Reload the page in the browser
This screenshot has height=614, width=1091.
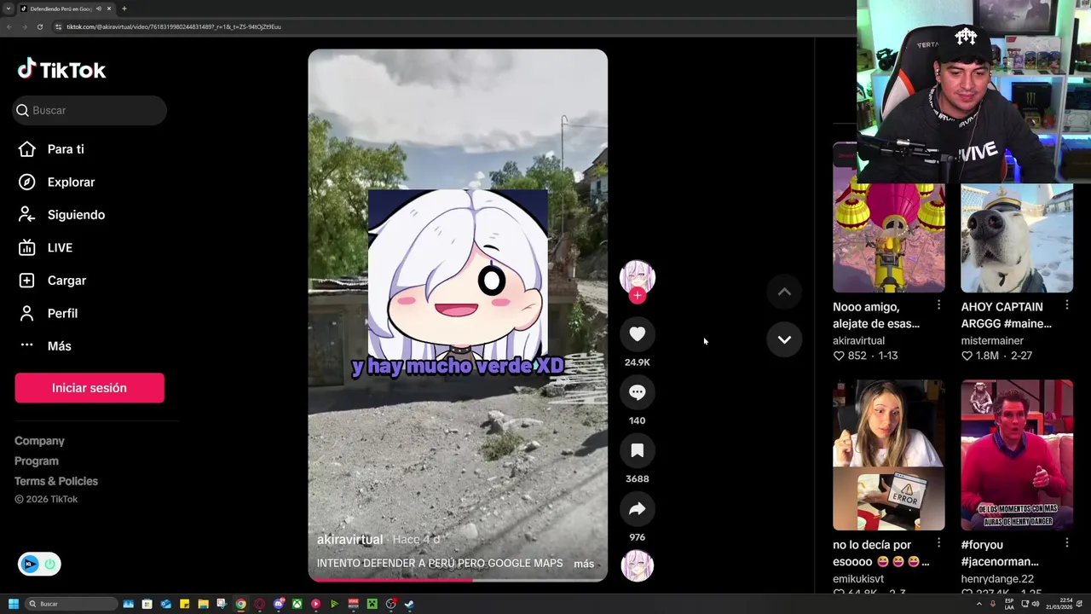pos(39,26)
